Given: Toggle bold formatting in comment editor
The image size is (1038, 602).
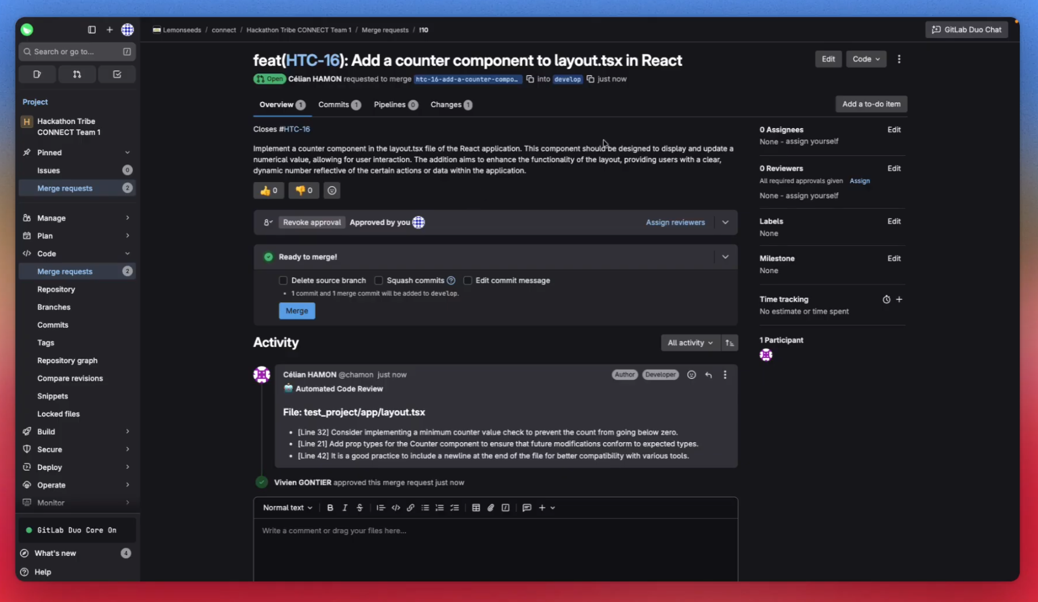Looking at the screenshot, I should 330,508.
